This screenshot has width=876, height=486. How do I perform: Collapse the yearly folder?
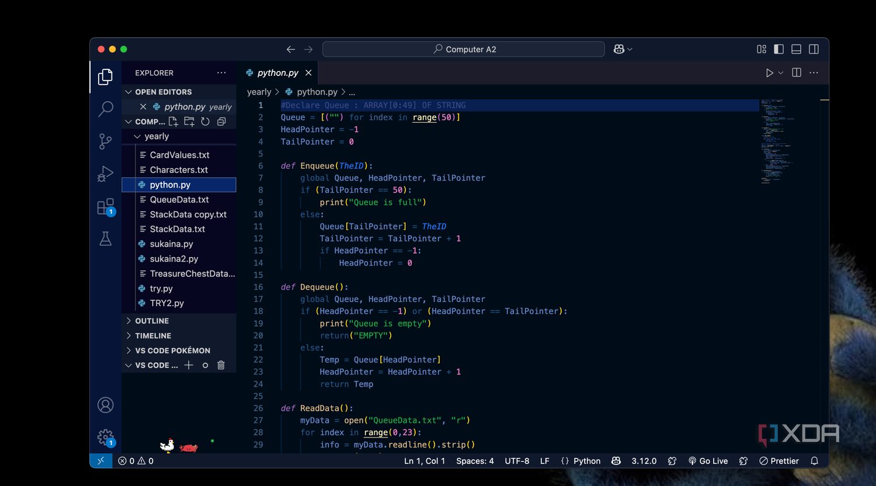(x=179, y=136)
